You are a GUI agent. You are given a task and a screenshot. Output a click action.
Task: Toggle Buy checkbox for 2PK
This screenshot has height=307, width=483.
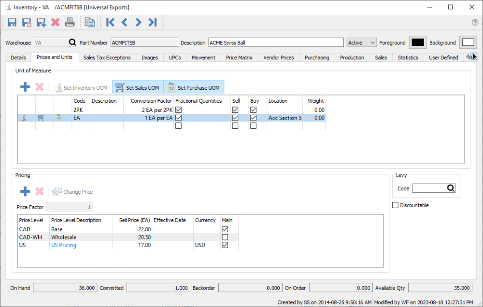pyautogui.click(x=254, y=110)
